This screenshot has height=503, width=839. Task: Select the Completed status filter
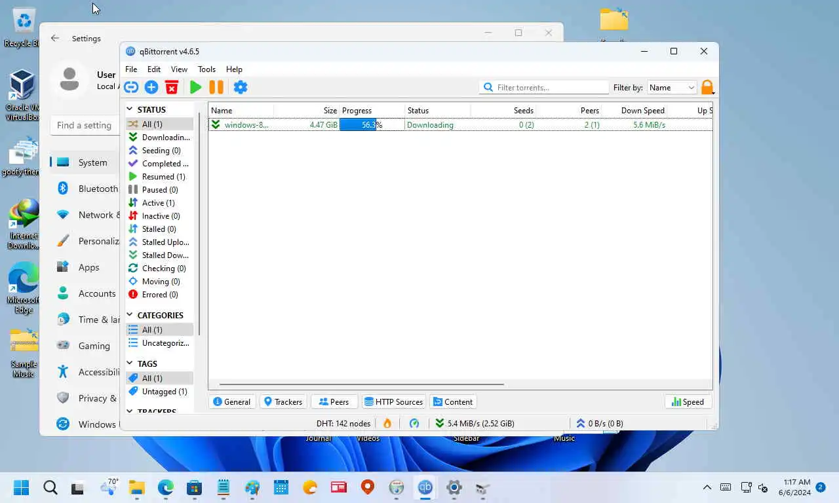tap(159, 163)
